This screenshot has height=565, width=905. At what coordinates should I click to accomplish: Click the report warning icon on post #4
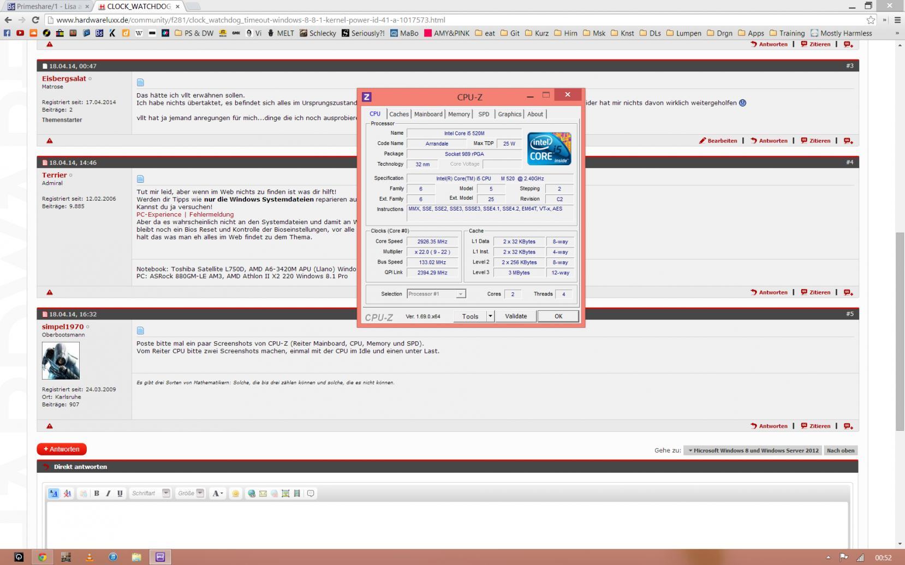[x=50, y=292]
